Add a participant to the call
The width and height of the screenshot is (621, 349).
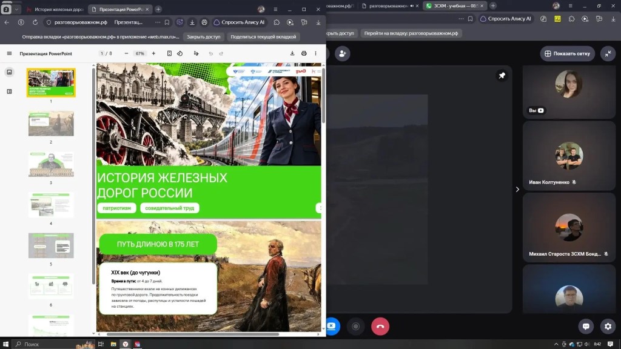tap(342, 53)
